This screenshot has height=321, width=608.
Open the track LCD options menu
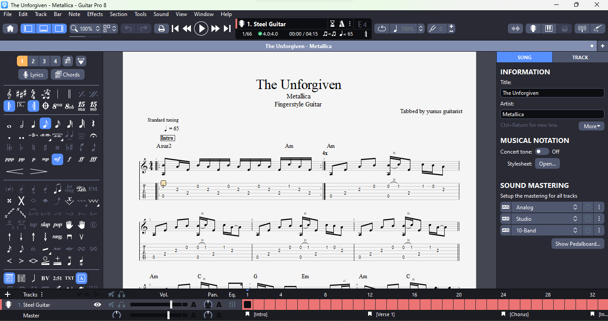click(350, 24)
